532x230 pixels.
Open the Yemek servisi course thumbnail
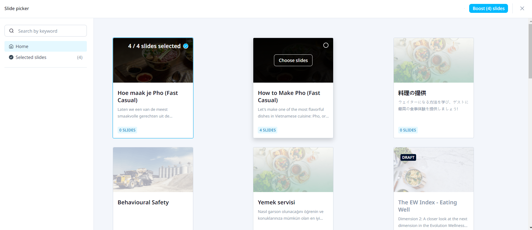tap(293, 170)
